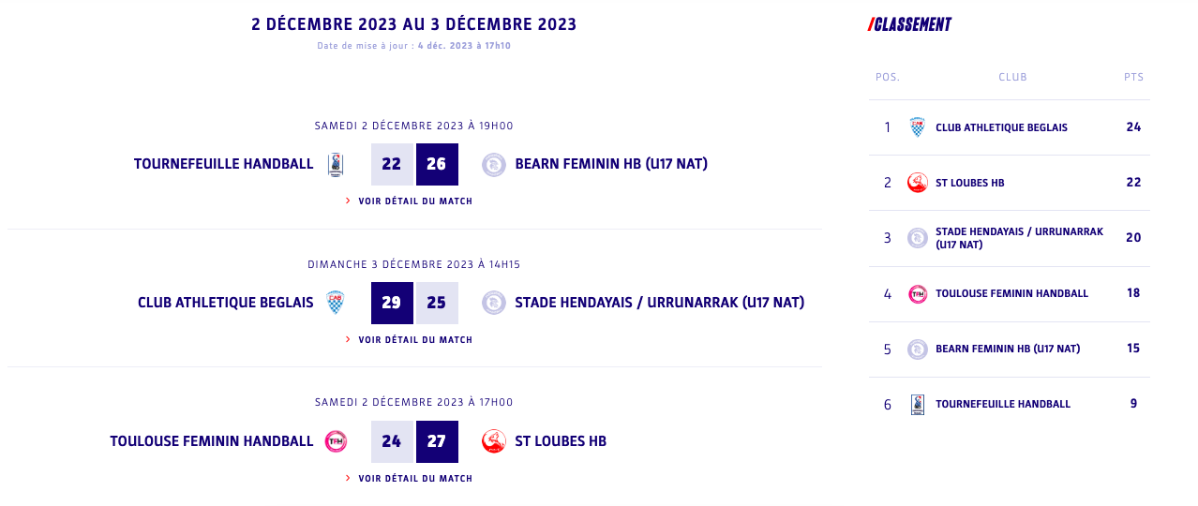Image resolution: width=1198 pixels, height=506 pixels.
Task: Open match details for Beglais vs Hendayais
Action: [x=414, y=340]
